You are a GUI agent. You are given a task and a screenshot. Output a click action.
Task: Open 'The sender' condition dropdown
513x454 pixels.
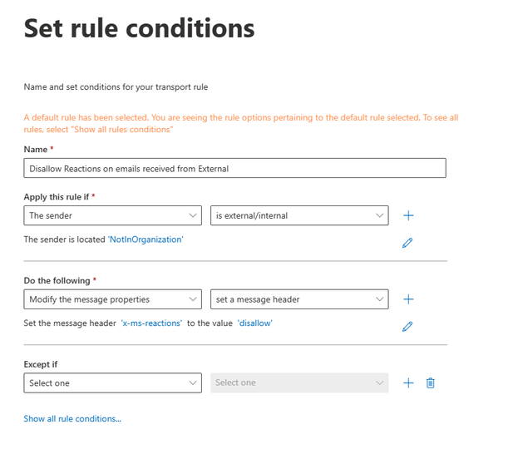point(113,215)
